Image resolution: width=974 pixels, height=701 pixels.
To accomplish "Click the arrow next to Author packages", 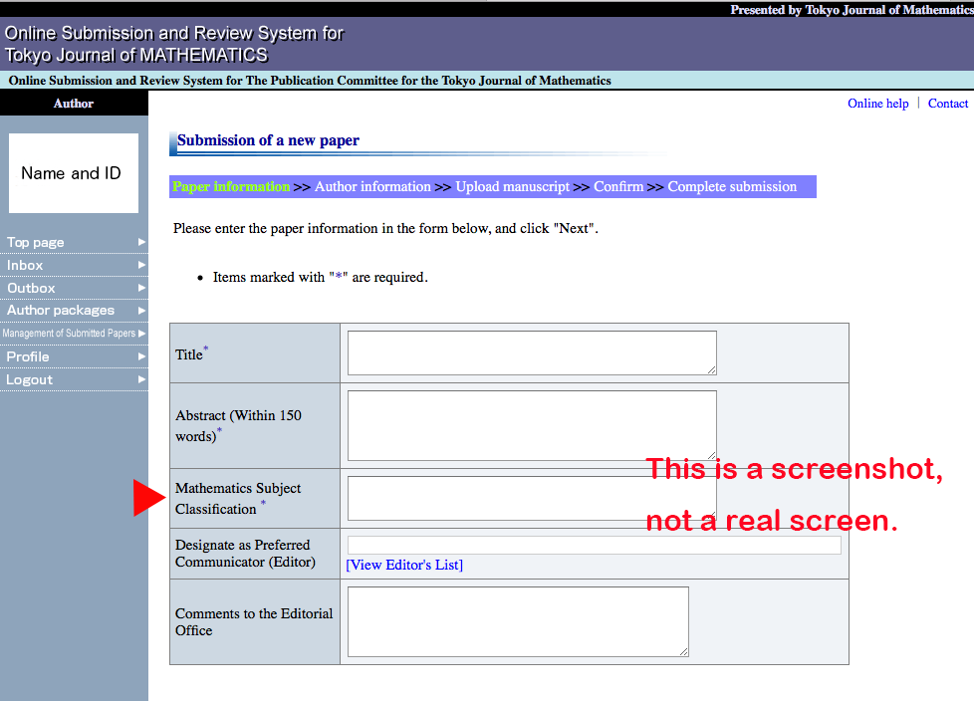I will (141, 311).
